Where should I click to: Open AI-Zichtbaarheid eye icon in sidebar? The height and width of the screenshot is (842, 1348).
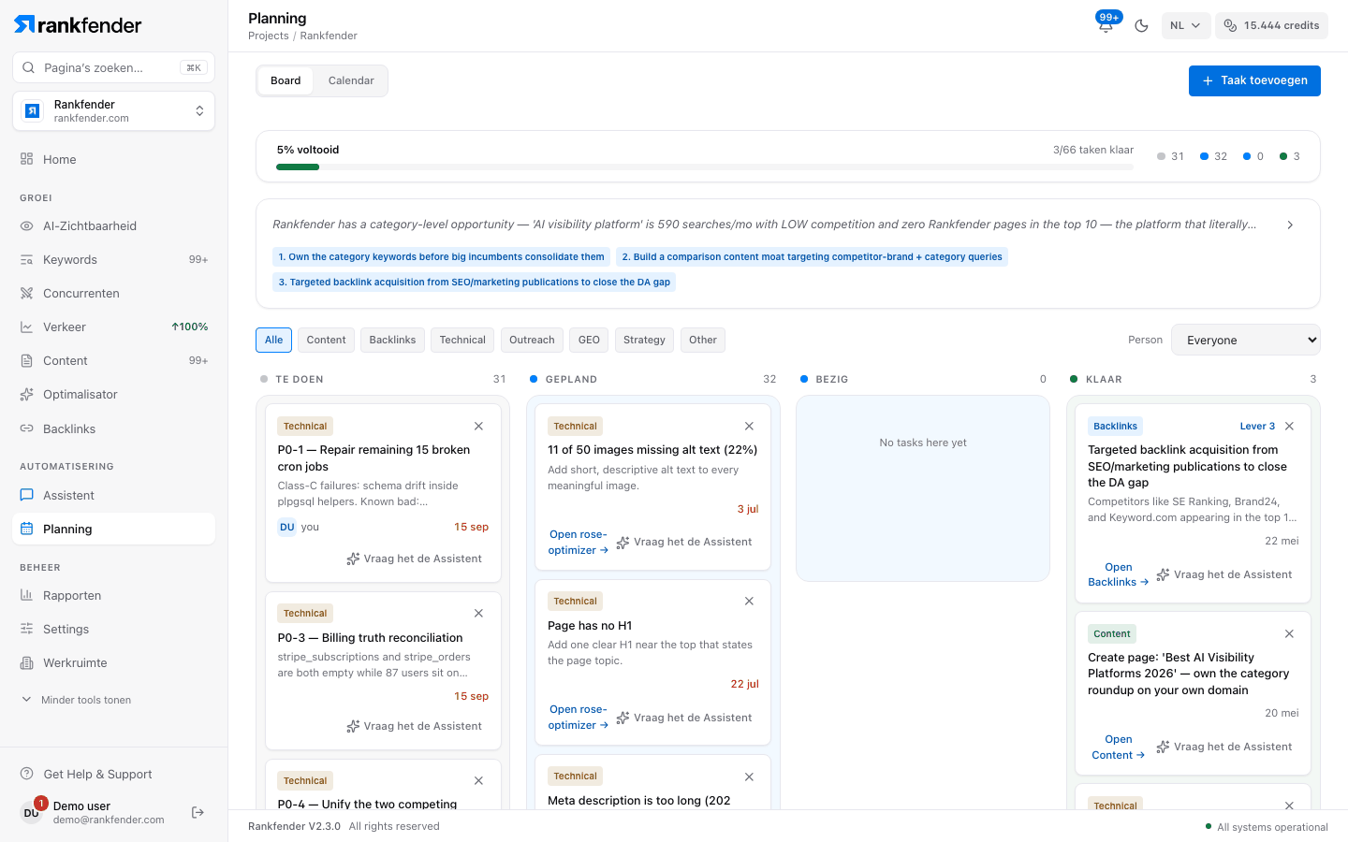26,225
